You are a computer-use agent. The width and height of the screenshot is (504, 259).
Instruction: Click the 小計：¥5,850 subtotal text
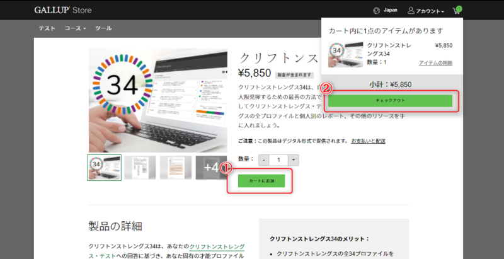coord(390,84)
